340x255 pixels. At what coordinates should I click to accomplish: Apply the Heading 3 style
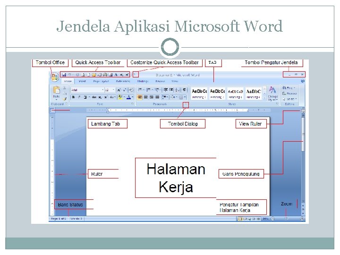(x=235, y=93)
